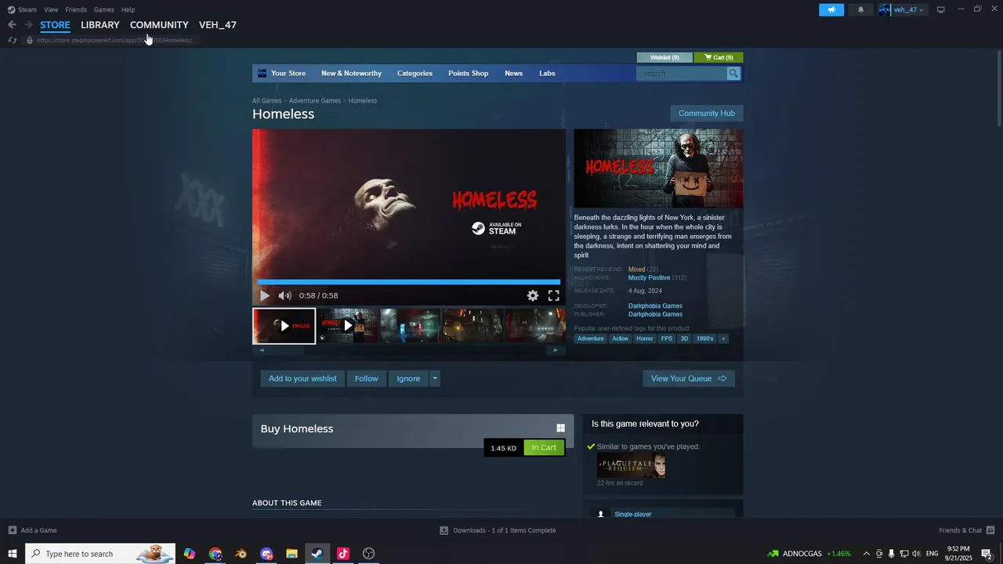Open the Points Shop link
The image size is (1003, 564).
pyautogui.click(x=468, y=73)
